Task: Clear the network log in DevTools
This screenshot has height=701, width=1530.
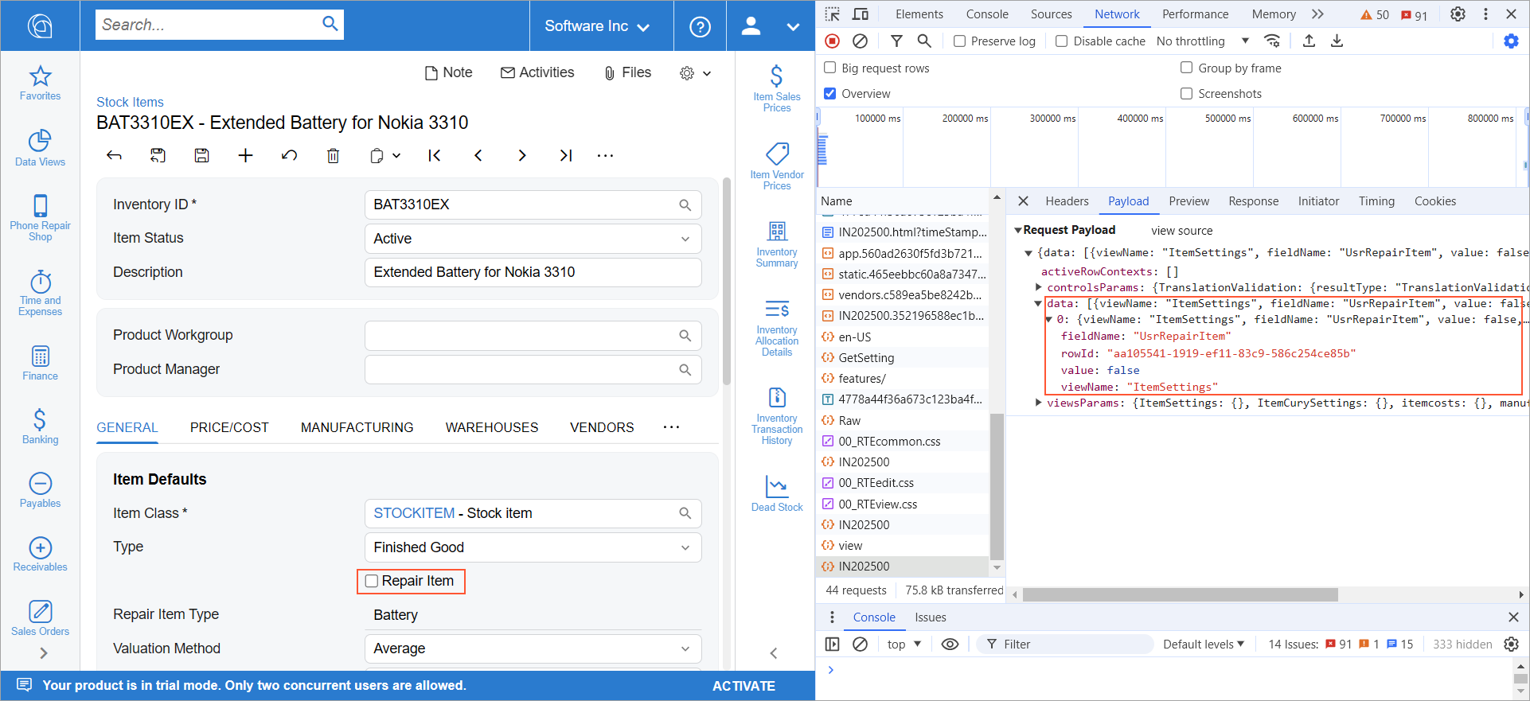Action: (860, 41)
